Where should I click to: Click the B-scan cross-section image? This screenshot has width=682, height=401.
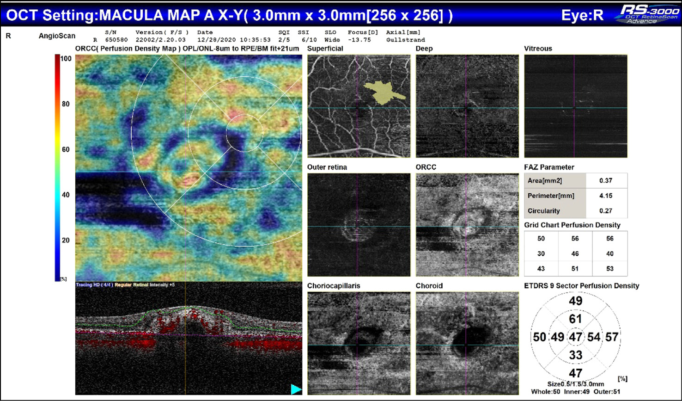pos(189,339)
